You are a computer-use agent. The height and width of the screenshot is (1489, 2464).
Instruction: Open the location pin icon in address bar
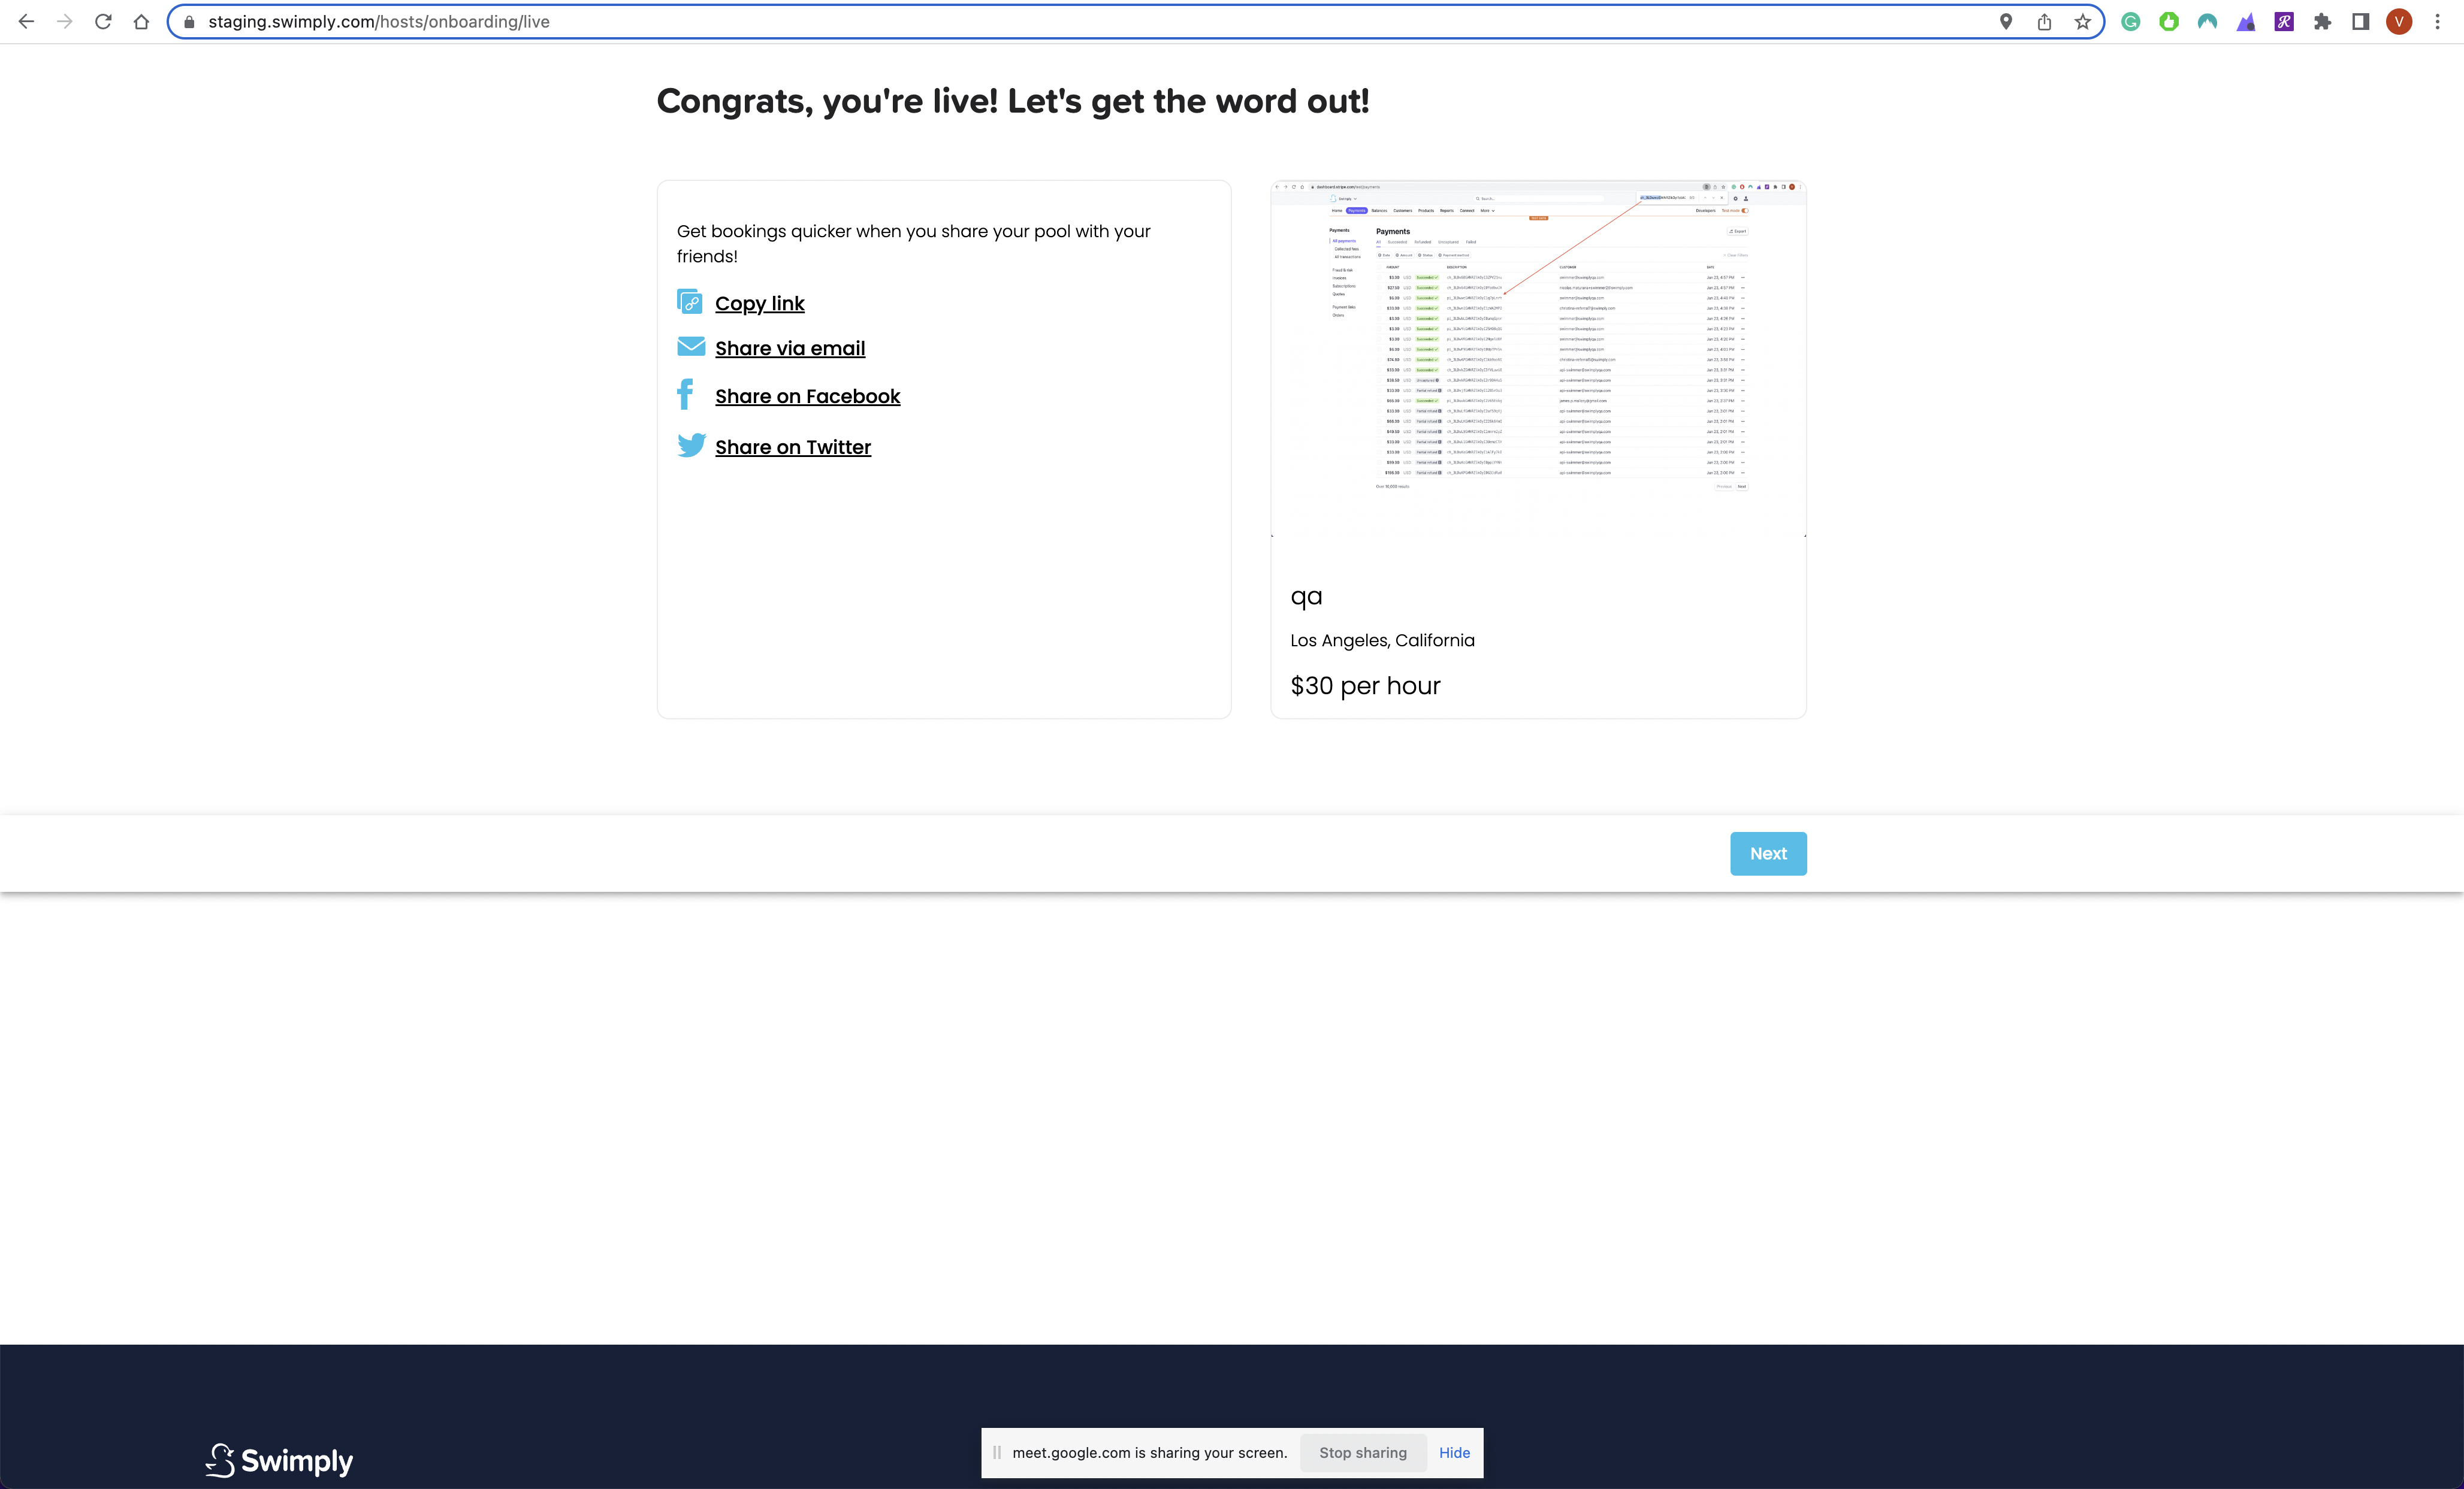(x=2006, y=22)
